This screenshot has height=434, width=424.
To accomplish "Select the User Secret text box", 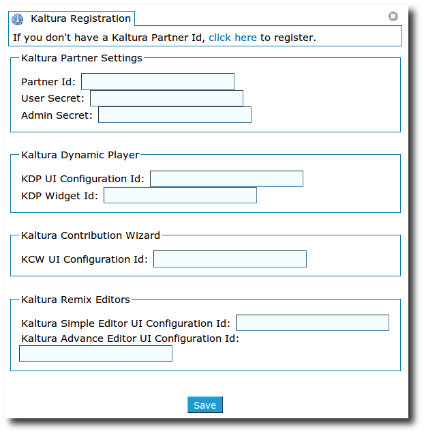I will [166, 98].
